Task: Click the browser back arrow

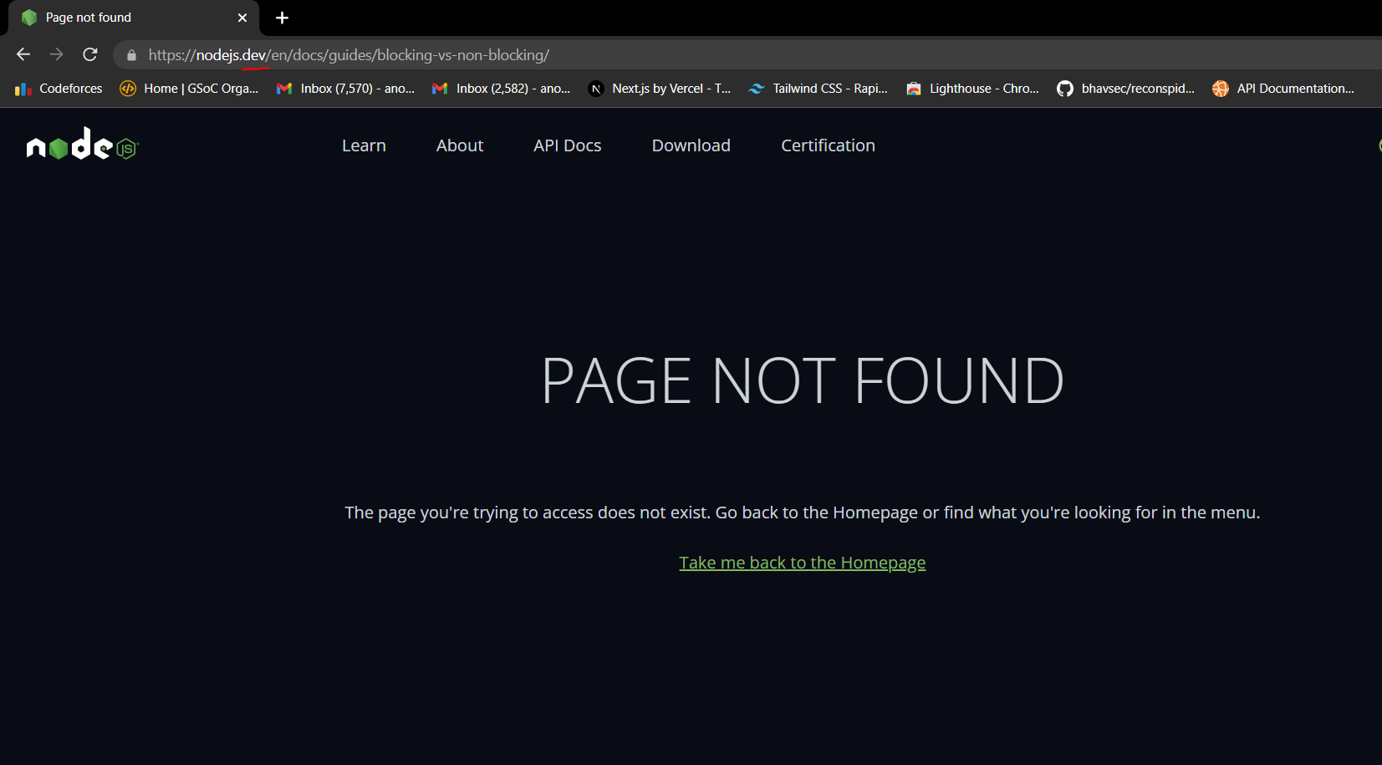Action: (23, 54)
